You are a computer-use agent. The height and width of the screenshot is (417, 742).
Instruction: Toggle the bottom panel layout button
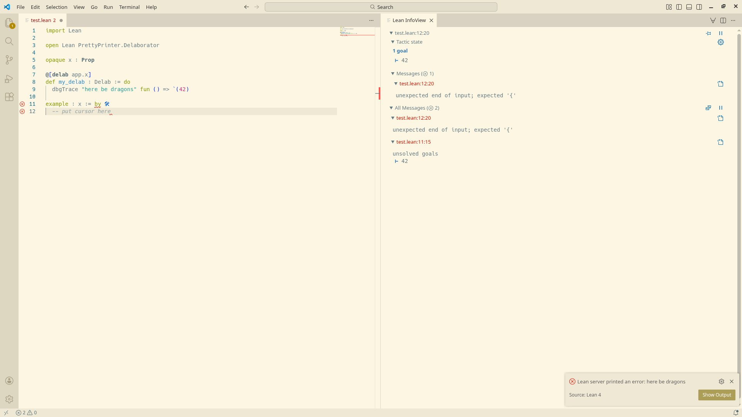click(x=689, y=7)
